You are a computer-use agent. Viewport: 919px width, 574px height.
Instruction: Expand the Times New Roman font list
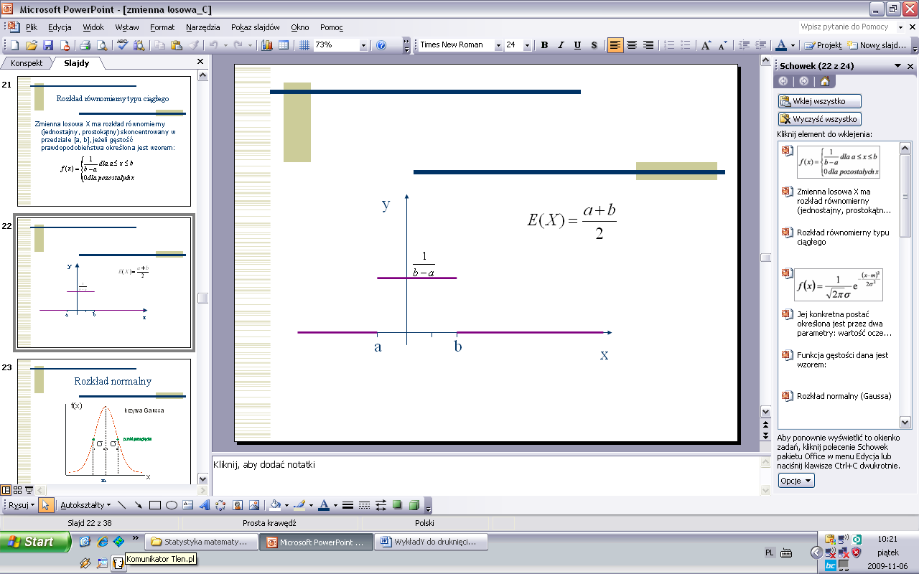click(498, 45)
